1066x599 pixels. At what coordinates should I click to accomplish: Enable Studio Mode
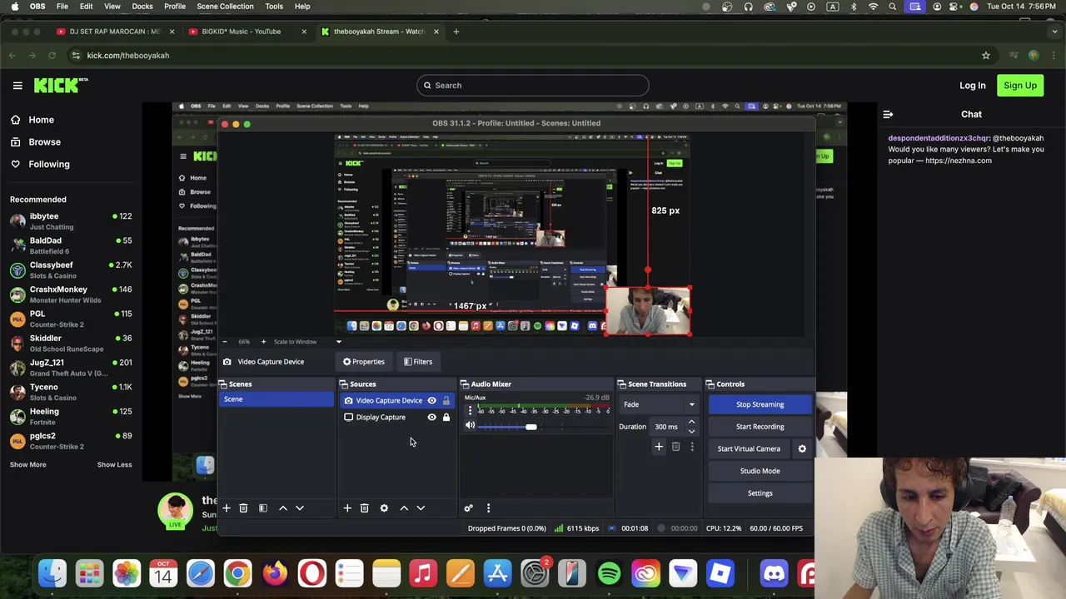pyautogui.click(x=760, y=471)
